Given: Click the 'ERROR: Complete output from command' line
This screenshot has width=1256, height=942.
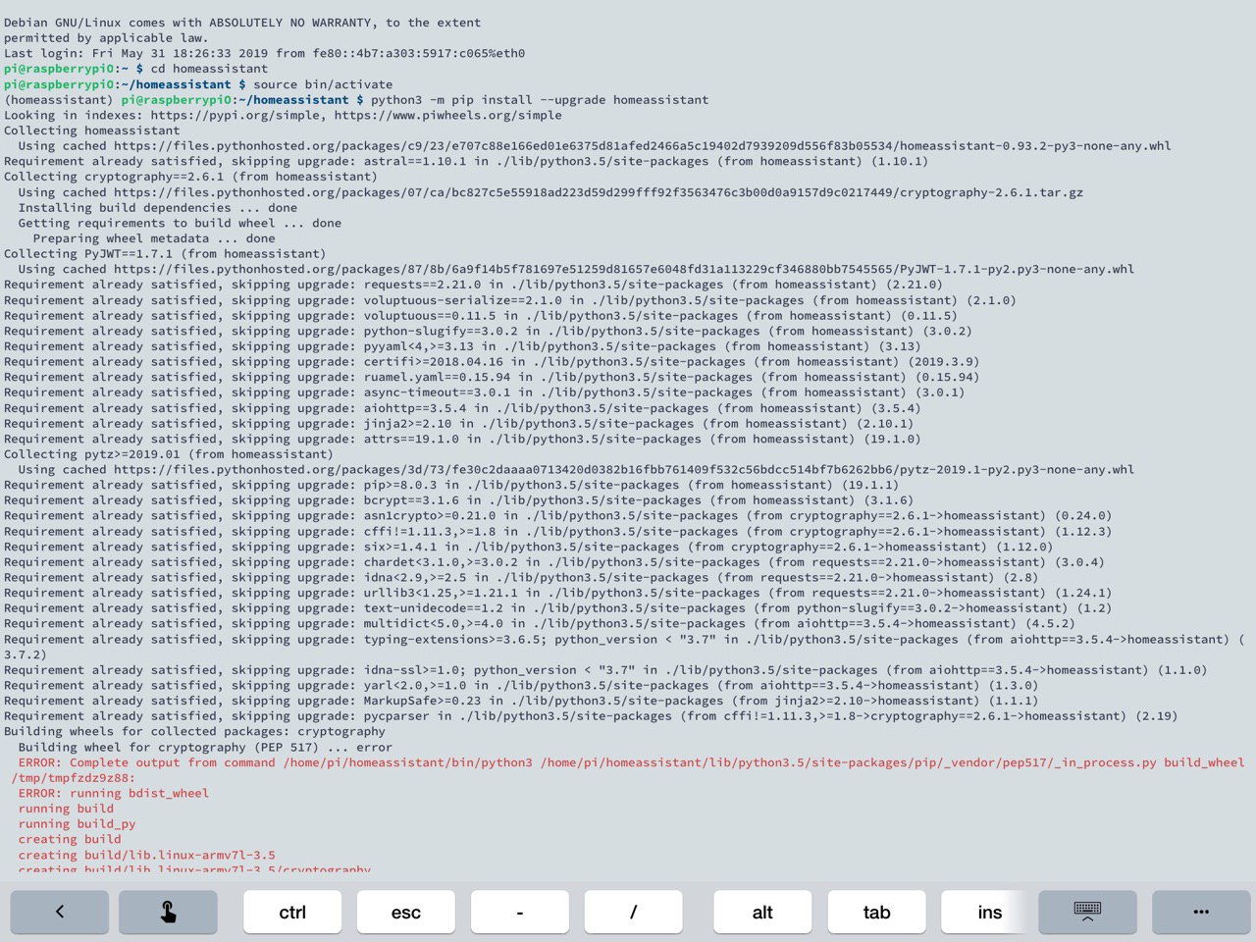Looking at the screenshot, I should [631, 762].
